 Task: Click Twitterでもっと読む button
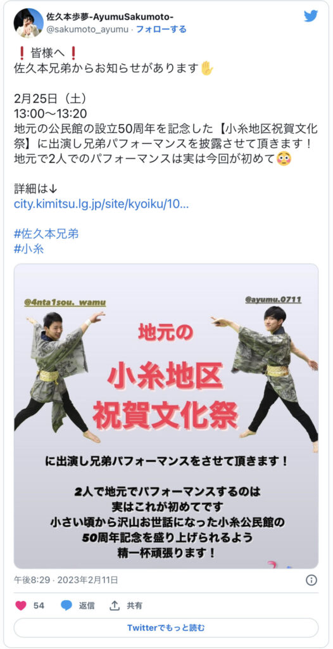[x=166, y=628]
